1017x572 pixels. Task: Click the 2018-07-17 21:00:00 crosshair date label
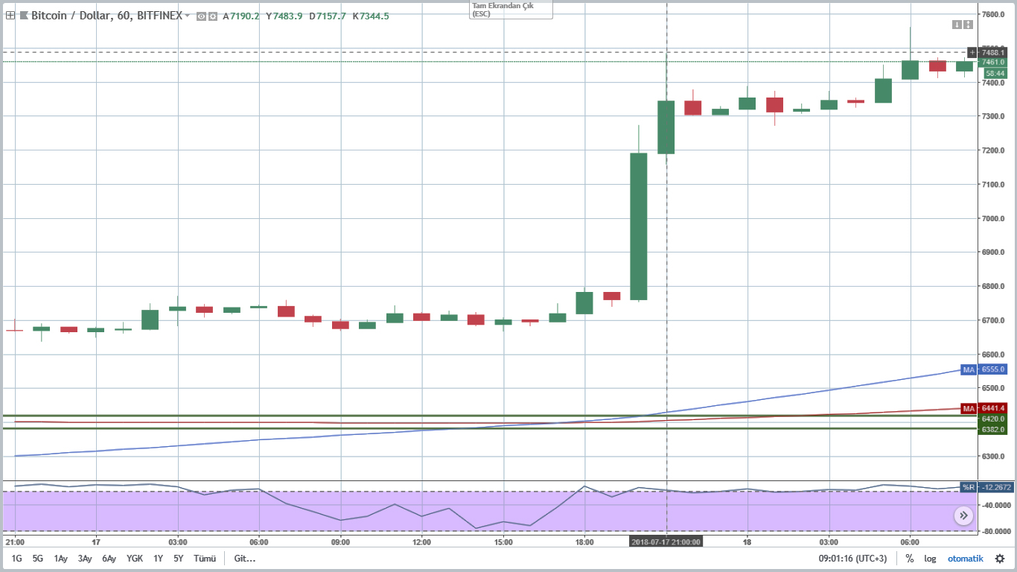tap(666, 542)
